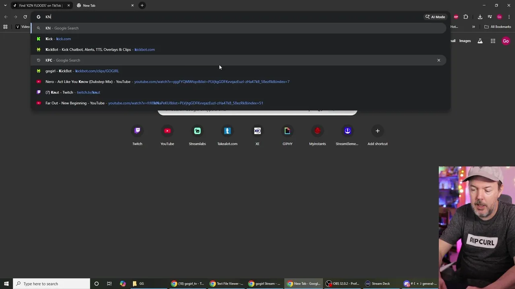Select the Nero Act Like You Know suggestion

click(x=239, y=81)
